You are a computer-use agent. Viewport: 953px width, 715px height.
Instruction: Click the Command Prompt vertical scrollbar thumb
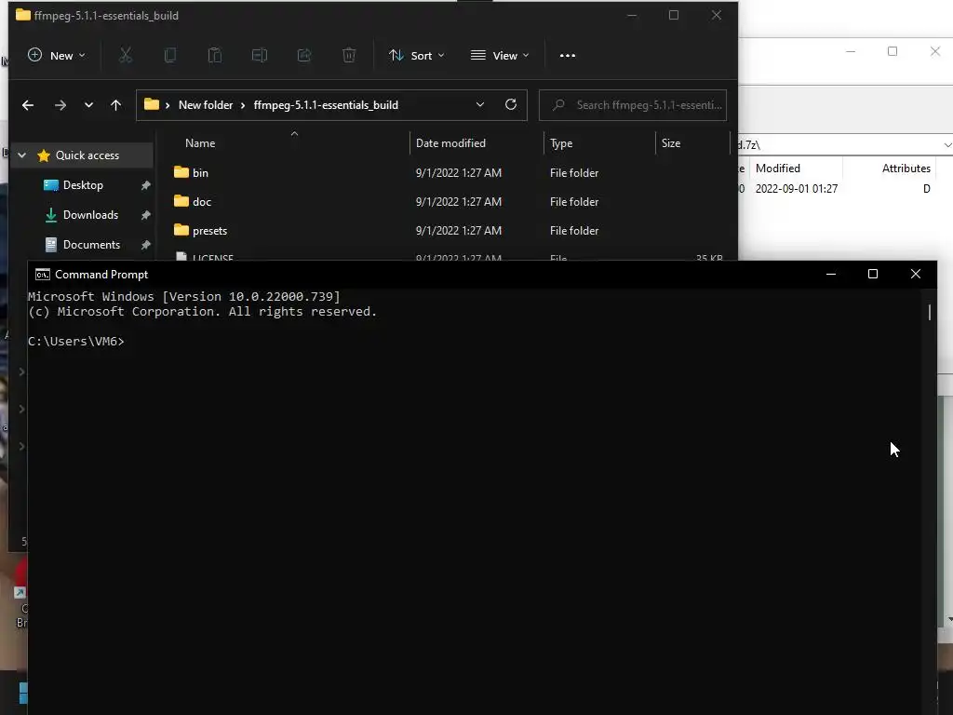(x=930, y=312)
